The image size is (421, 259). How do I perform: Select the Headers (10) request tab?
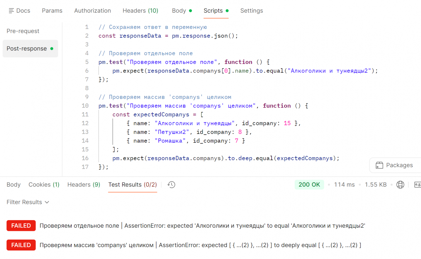click(x=140, y=11)
